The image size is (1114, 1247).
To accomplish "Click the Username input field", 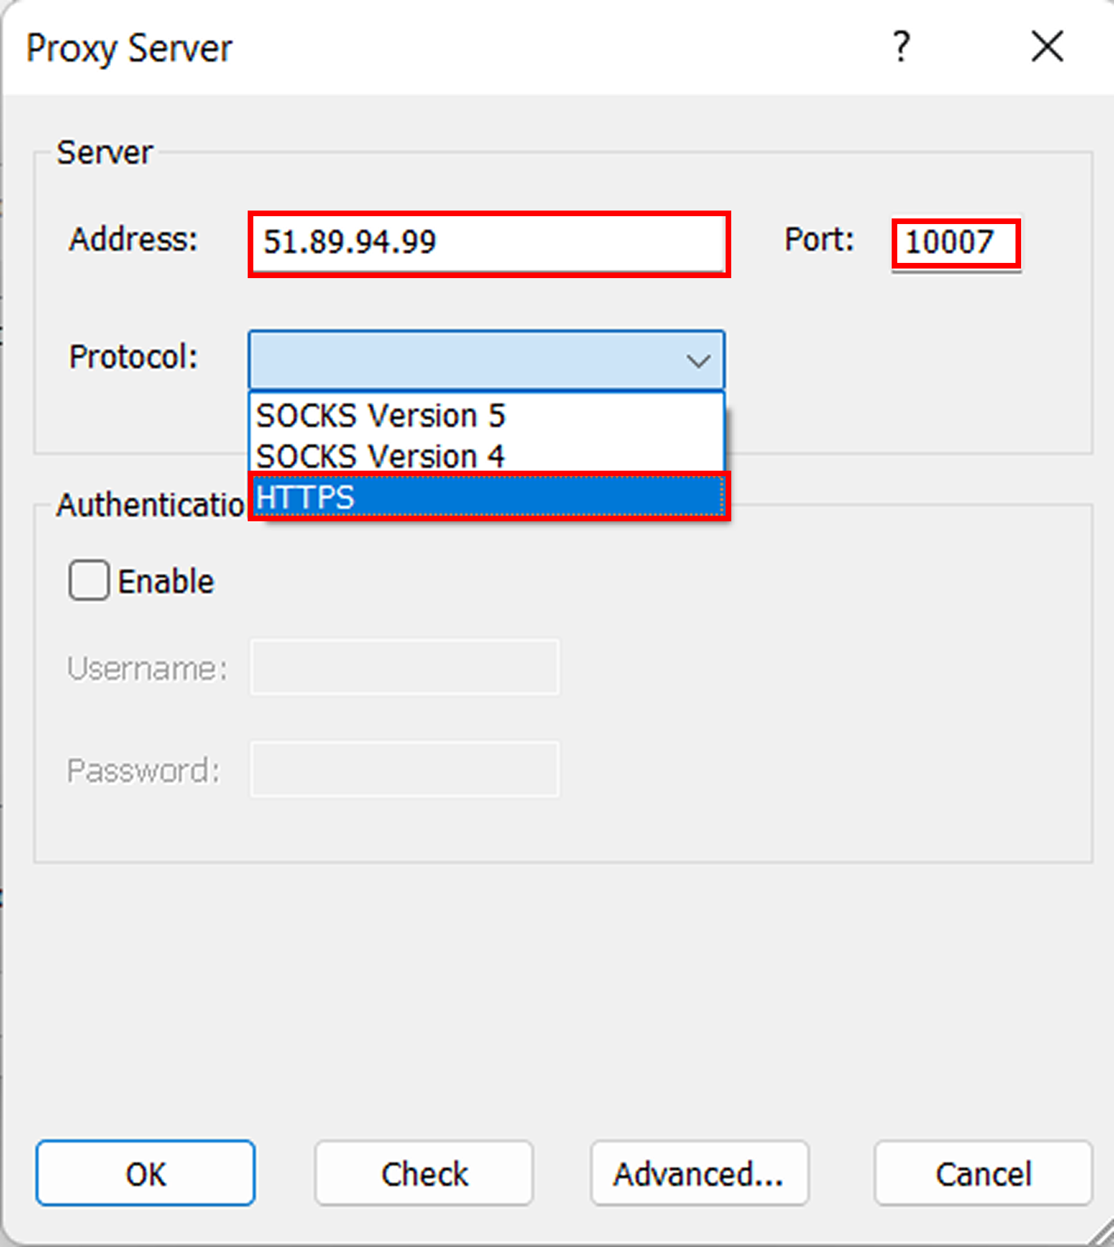I will [x=404, y=667].
